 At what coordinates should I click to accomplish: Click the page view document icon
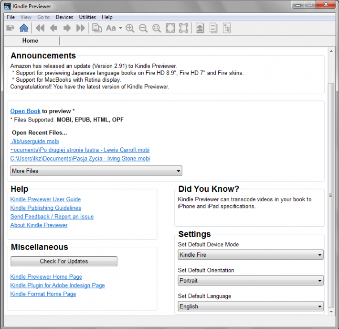pos(213,28)
